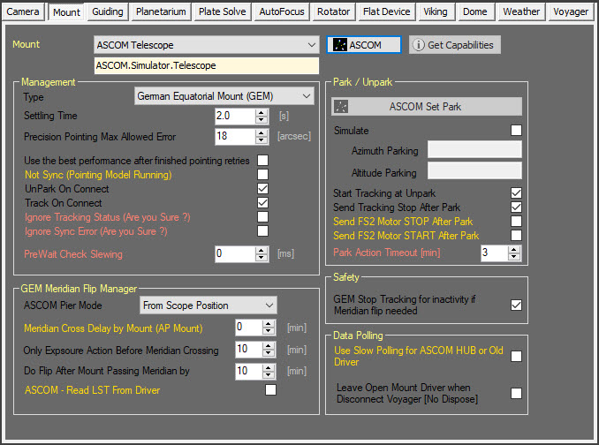Switch to the Camera tab
Viewport: 599px width, 445px height.
(23, 11)
